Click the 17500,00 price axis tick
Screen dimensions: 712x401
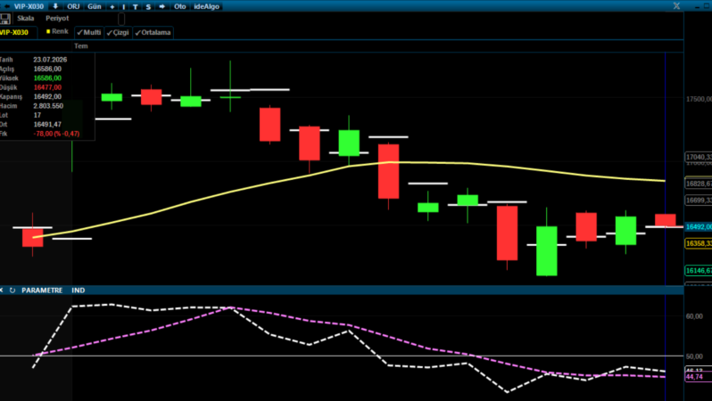699,99
